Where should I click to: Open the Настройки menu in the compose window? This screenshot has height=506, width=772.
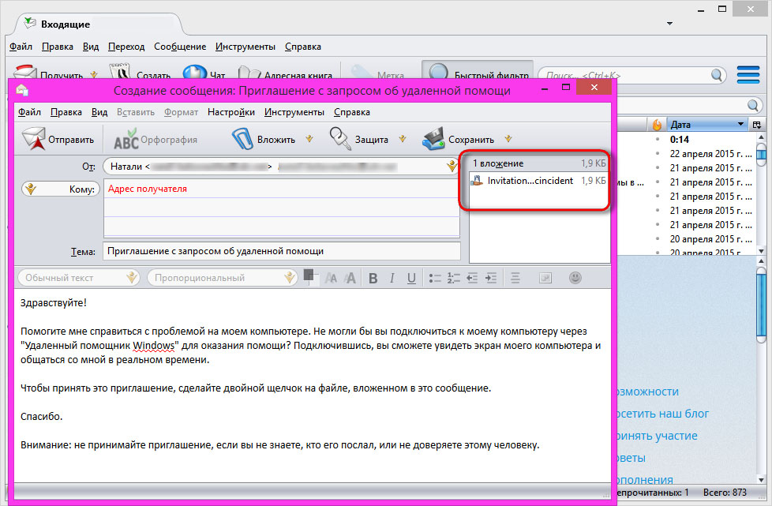click(x=231, y=112)
